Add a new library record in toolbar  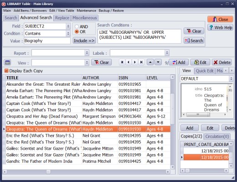pyautogui.click(x=179, y=62)
